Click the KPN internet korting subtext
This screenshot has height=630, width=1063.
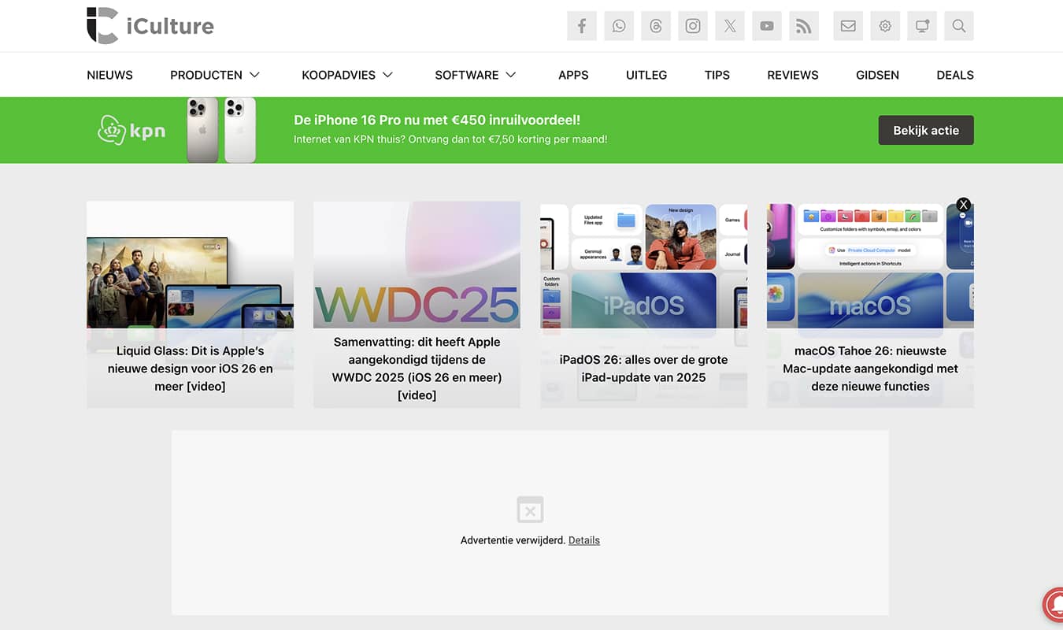click(x=450, y=139)
